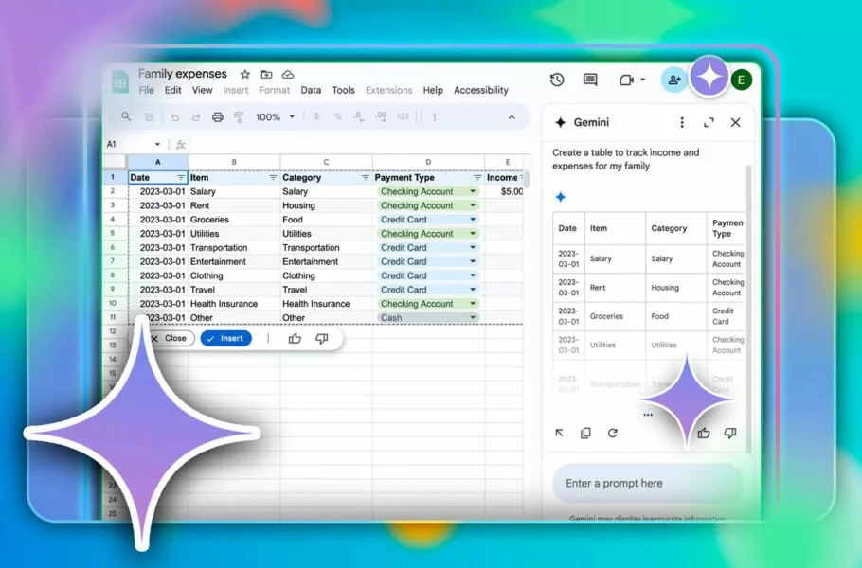Viewport: 862px width, 568px height.
Task: Open the Cash dropdown in Other row
Action: pos(473,317)
